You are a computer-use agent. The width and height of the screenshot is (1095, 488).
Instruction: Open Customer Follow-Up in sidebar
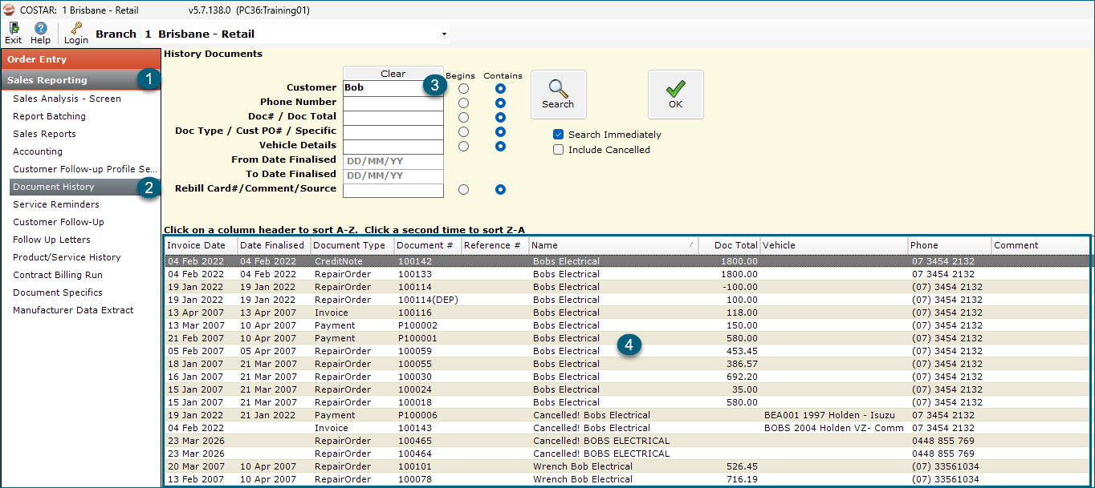pos(59,222)
